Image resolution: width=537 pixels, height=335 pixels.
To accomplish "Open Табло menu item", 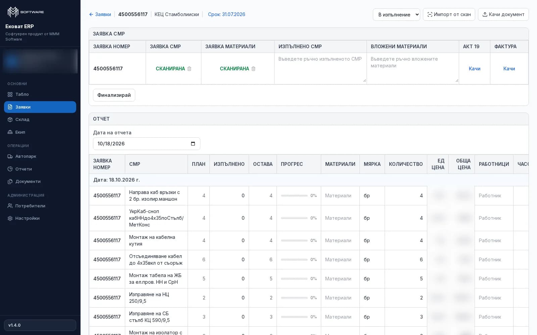I will 40,94.
